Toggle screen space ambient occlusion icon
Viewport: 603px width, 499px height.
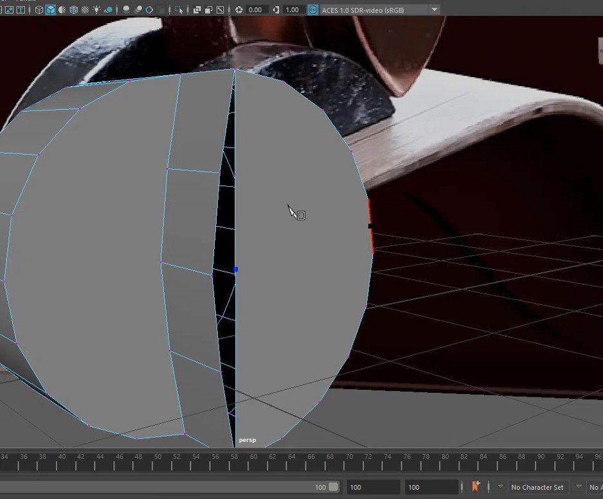(126, 10)
